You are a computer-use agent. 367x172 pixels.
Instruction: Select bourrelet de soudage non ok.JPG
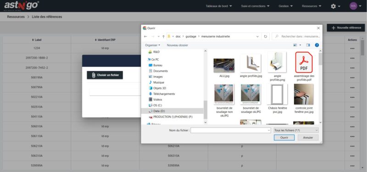click(224, 100)
